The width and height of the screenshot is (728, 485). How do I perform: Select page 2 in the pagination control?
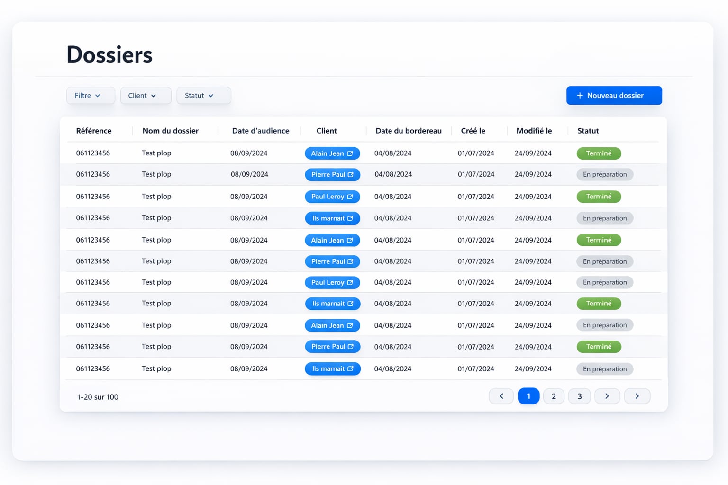click(x=554, y=396)
